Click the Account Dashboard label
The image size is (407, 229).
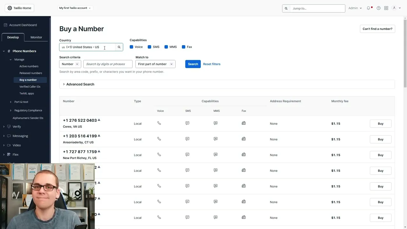click(23, 25)
